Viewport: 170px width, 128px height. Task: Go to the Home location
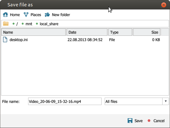pos(11,15)
